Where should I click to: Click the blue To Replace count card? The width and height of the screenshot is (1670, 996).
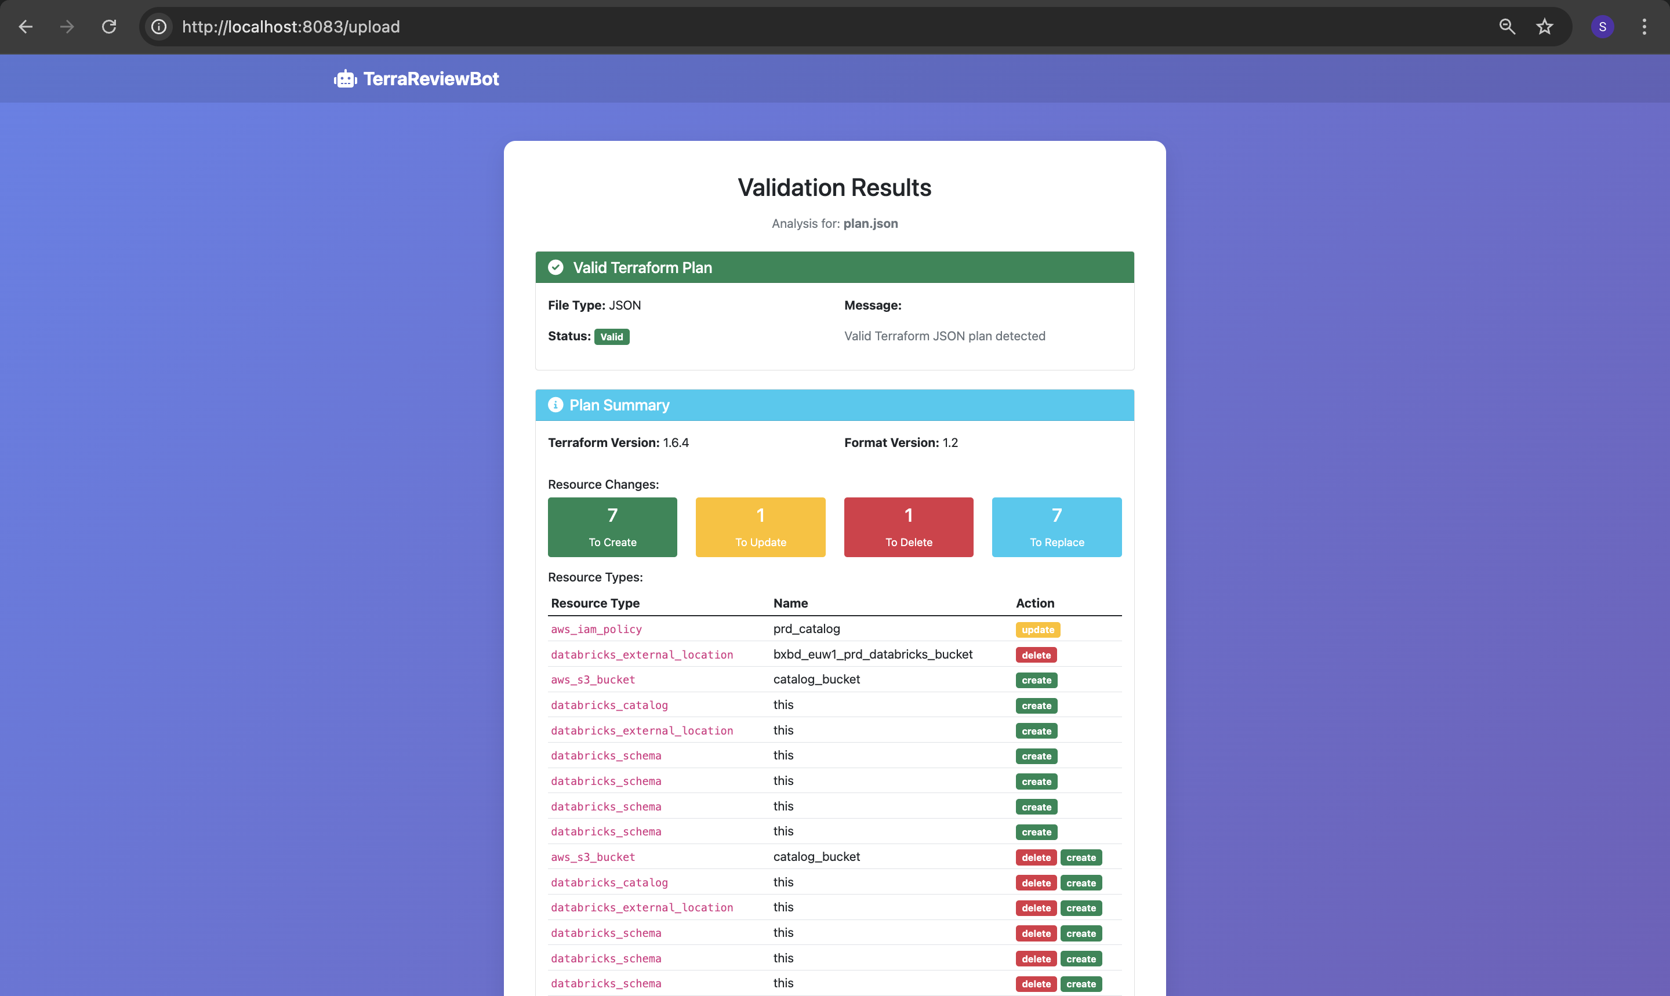coord(1057,527)
